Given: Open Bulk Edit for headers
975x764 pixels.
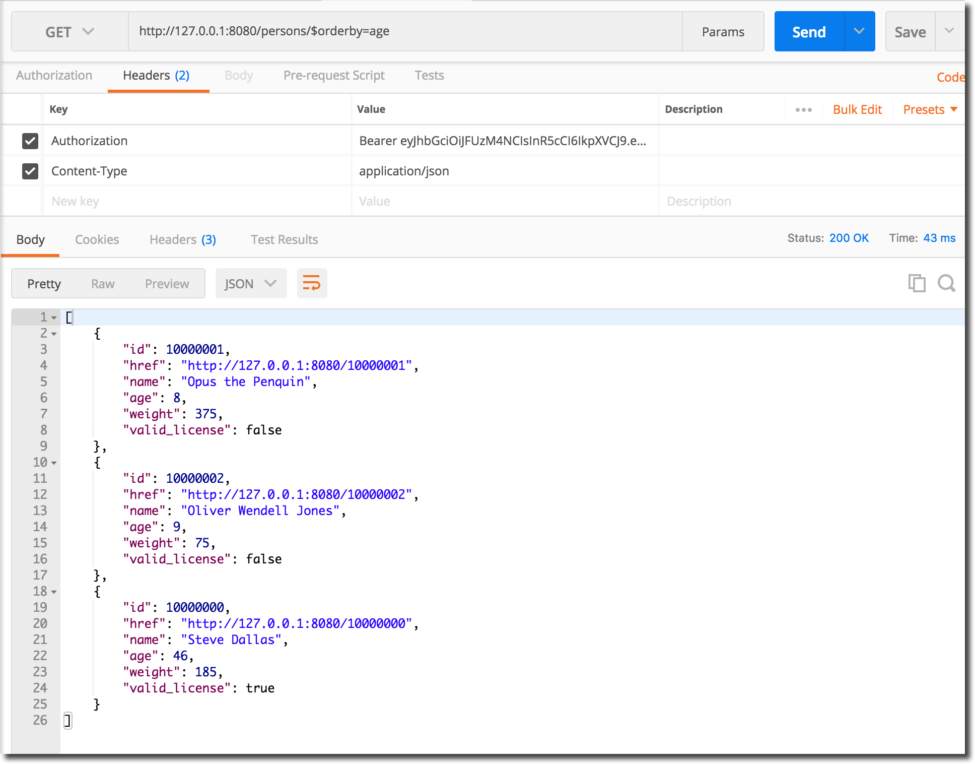Looking at the screenshot, I should click(857, 109).
